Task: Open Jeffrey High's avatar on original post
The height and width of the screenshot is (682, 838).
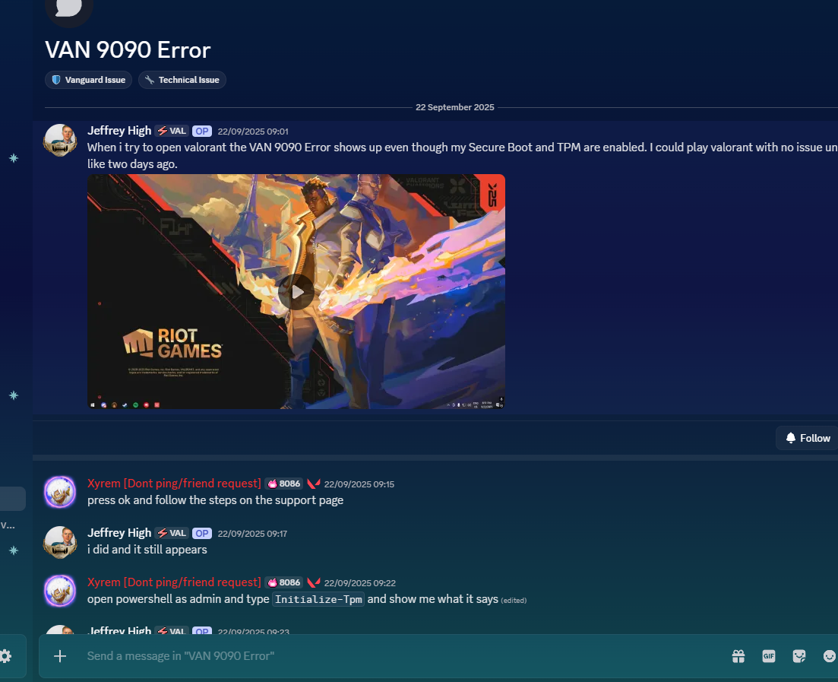Action: click(x=60, y=140)
